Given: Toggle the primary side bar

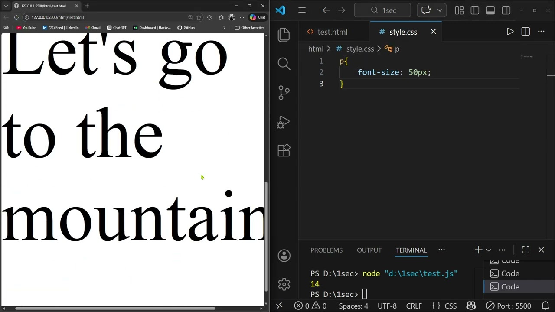Looking at the screenshot, I should (x=475, y=10).
